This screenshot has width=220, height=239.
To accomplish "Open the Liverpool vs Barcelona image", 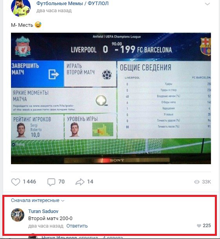I will point(111,98).
